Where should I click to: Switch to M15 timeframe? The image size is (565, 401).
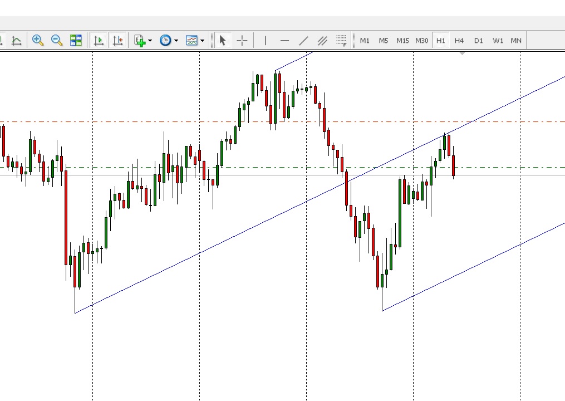tap(402, 41)
